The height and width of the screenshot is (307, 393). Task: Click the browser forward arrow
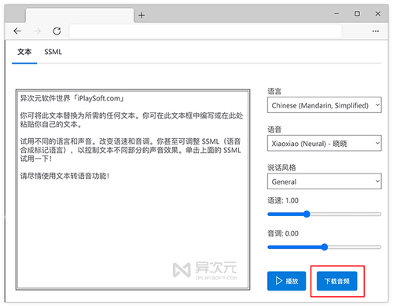tap(37, 31)
